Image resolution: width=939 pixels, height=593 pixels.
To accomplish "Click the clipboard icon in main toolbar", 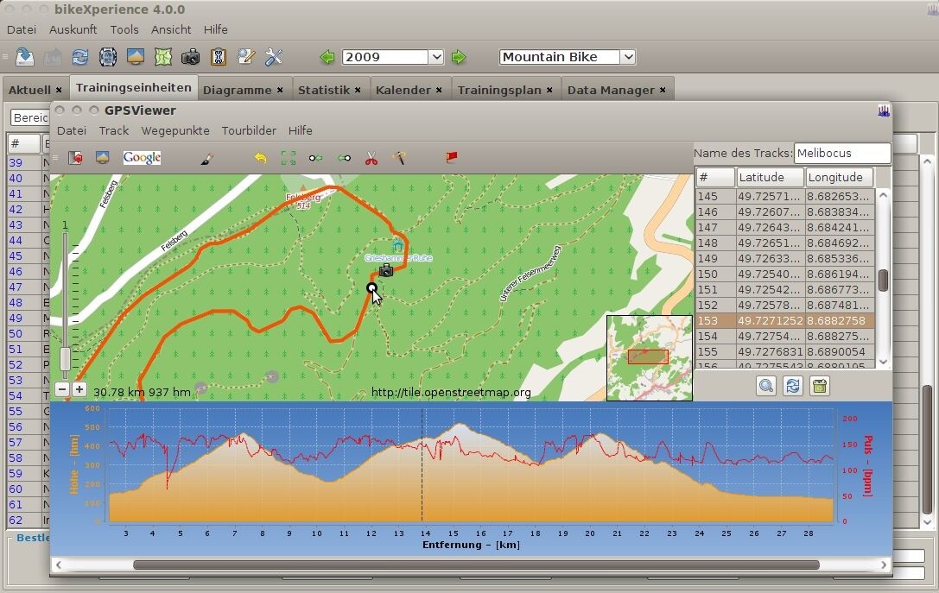I will click(x=219, y=57).
